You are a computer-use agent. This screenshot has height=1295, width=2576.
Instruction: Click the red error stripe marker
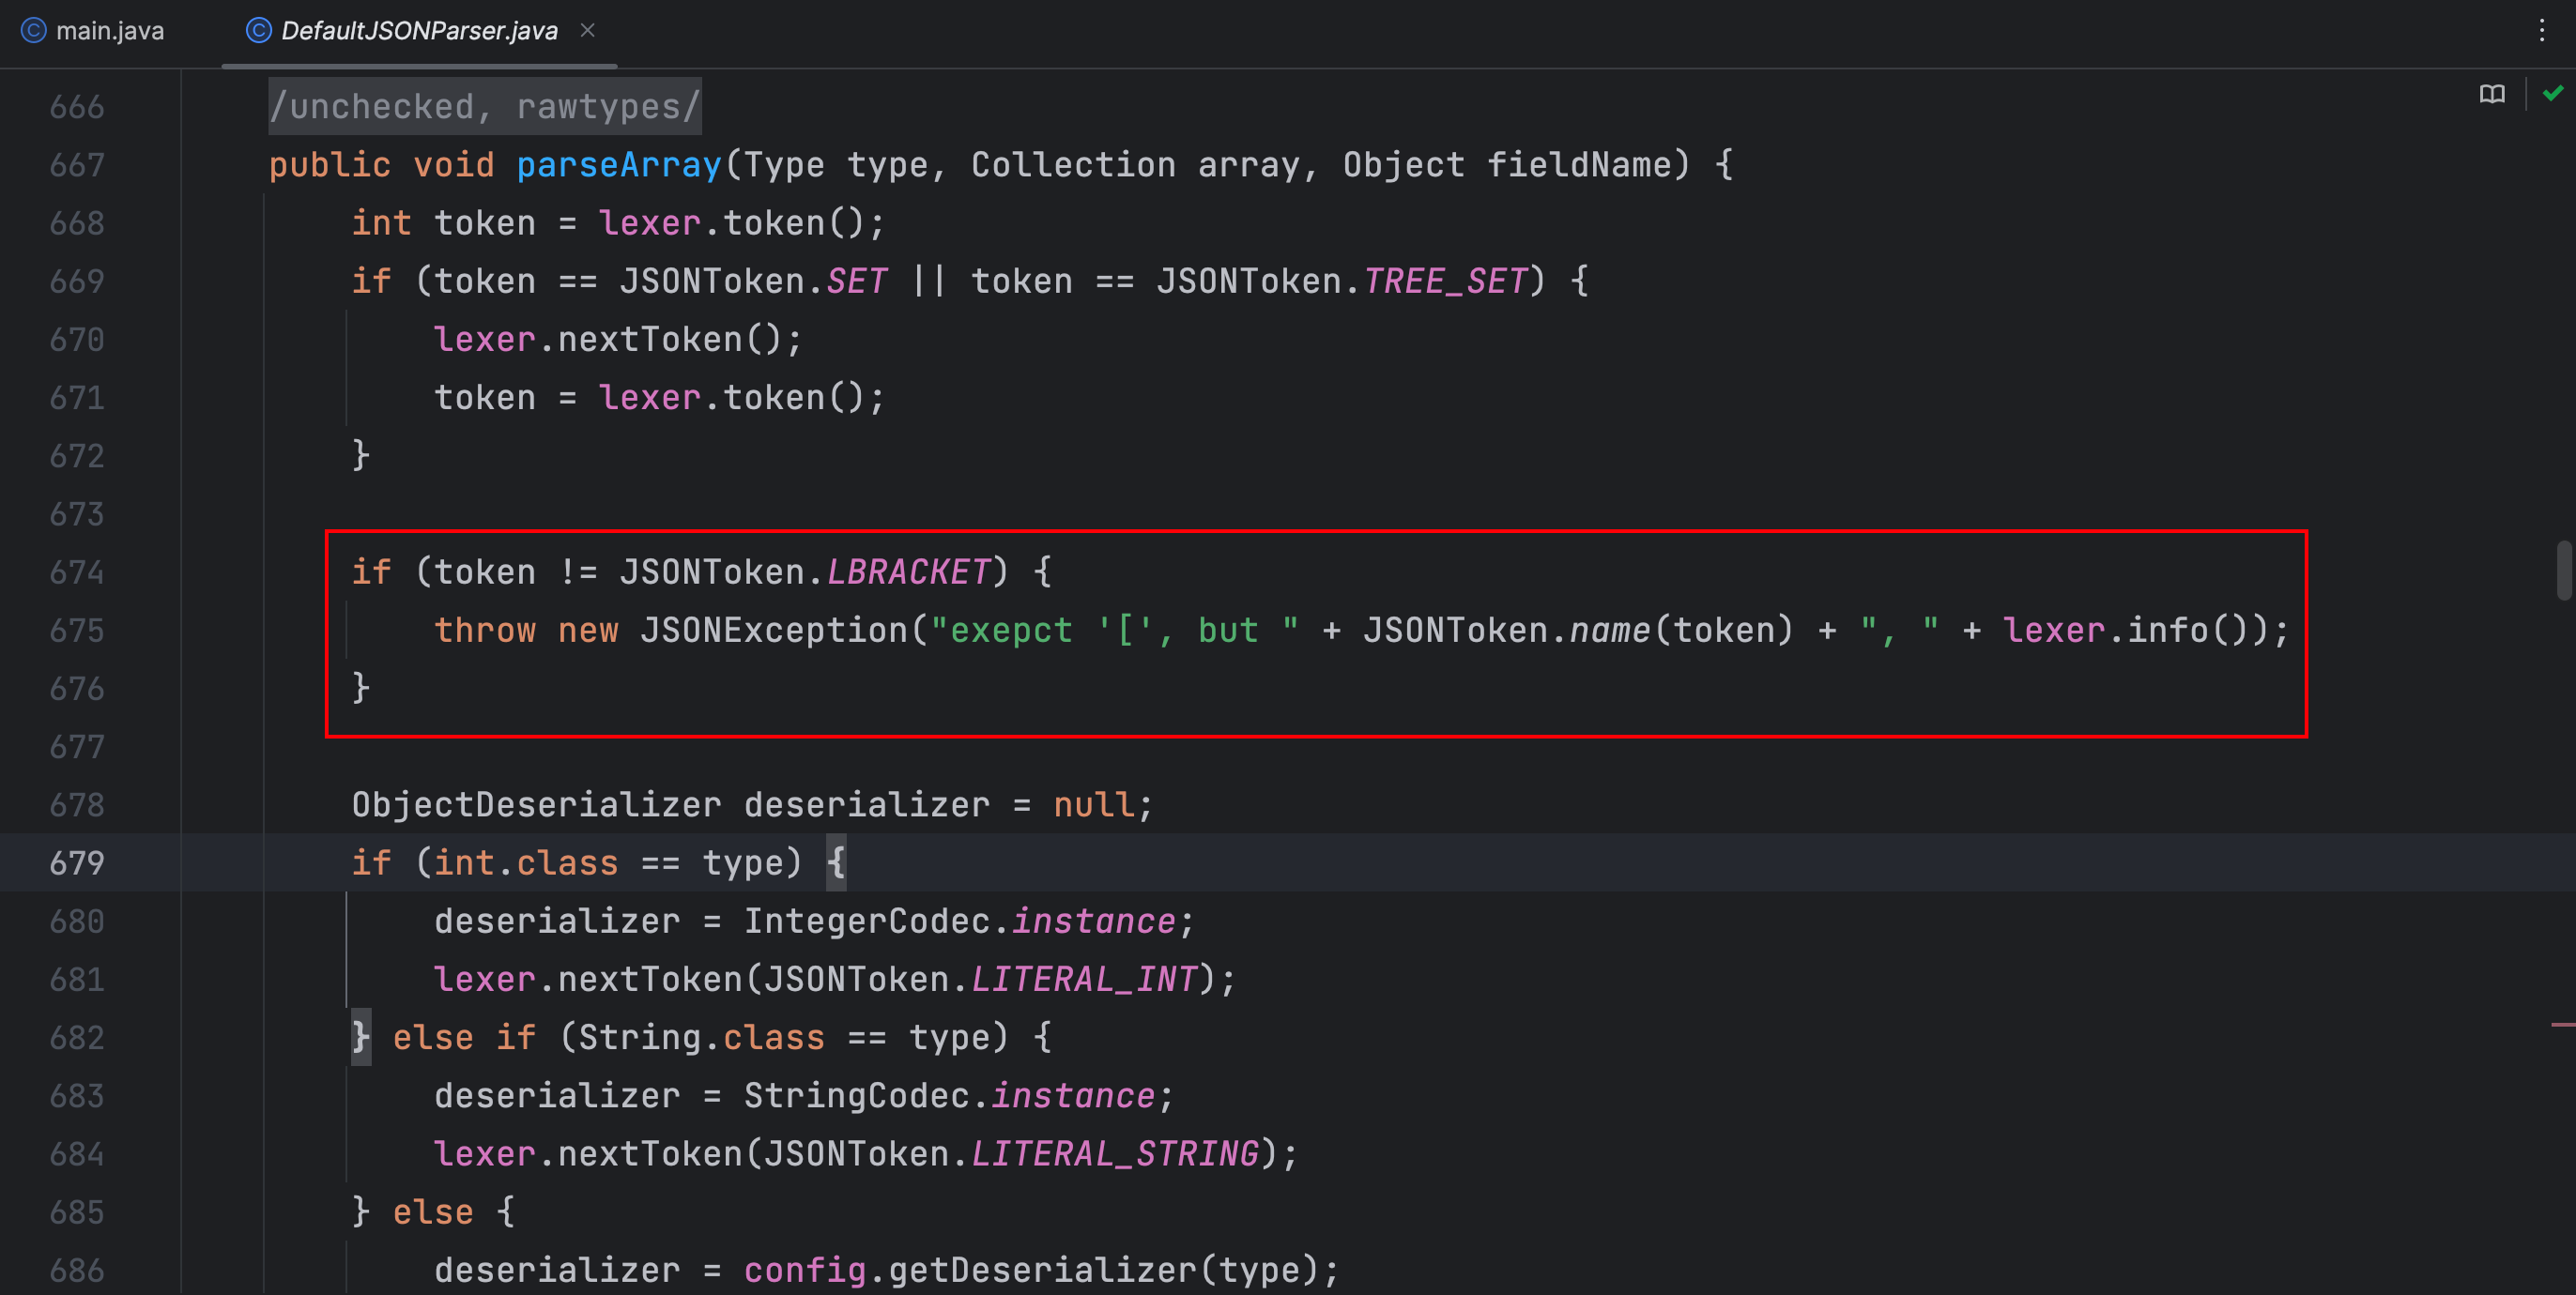click(x=2563, y=1024)
